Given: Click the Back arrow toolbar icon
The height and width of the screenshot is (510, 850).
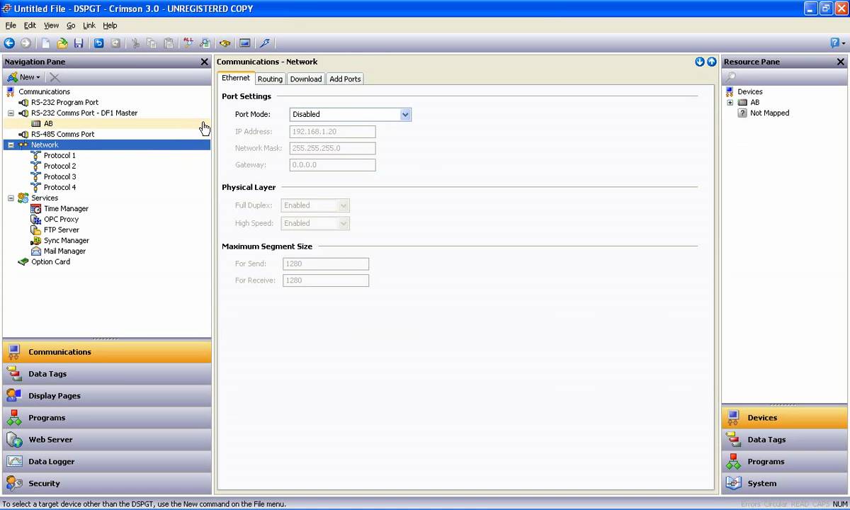Looking at the screenshot, I should (x=9, y=43).
